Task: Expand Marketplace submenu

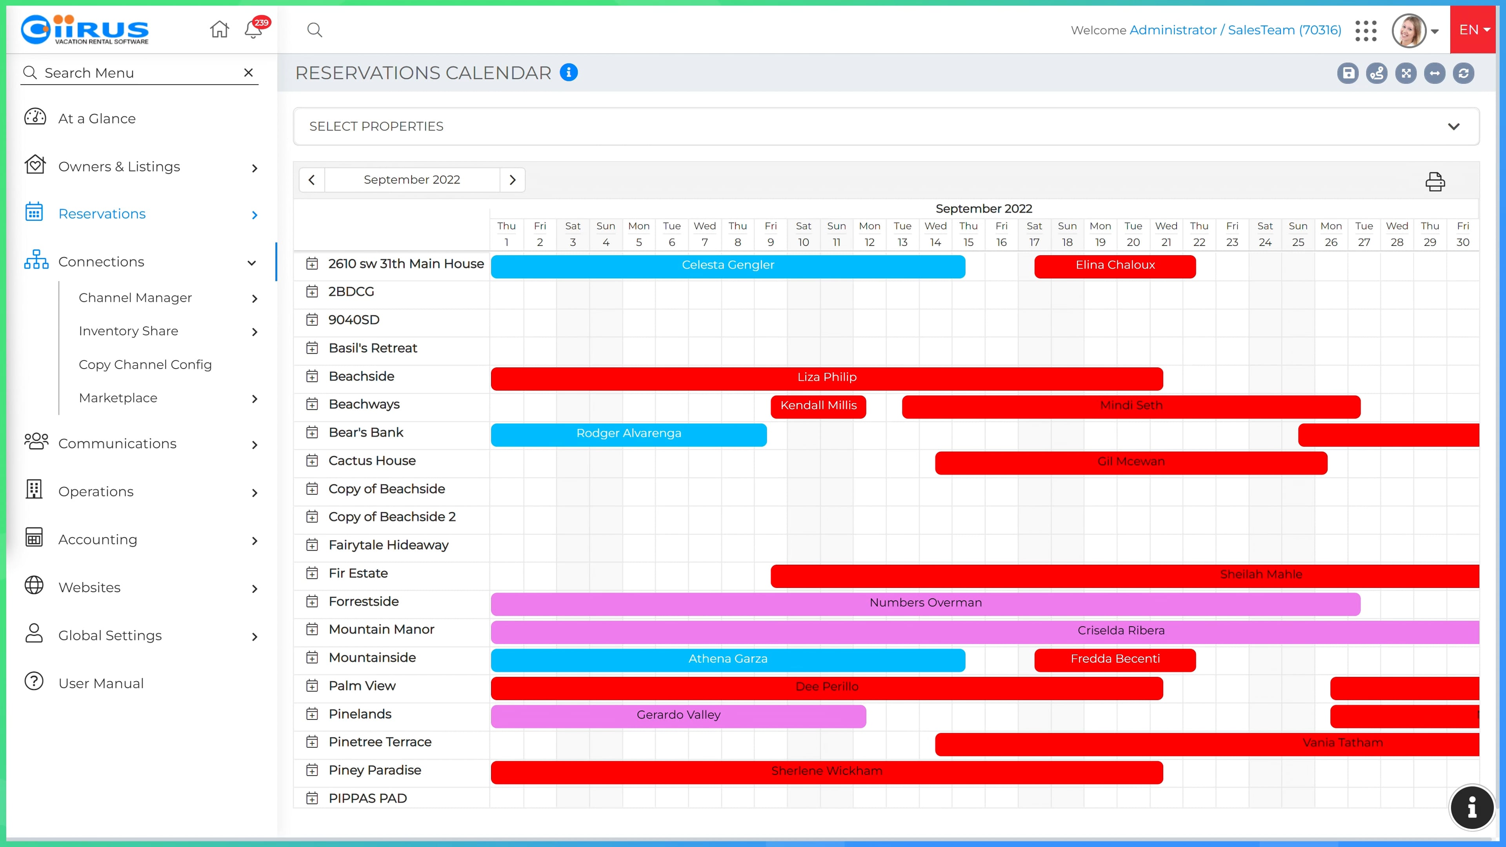Action: point(168,398)
